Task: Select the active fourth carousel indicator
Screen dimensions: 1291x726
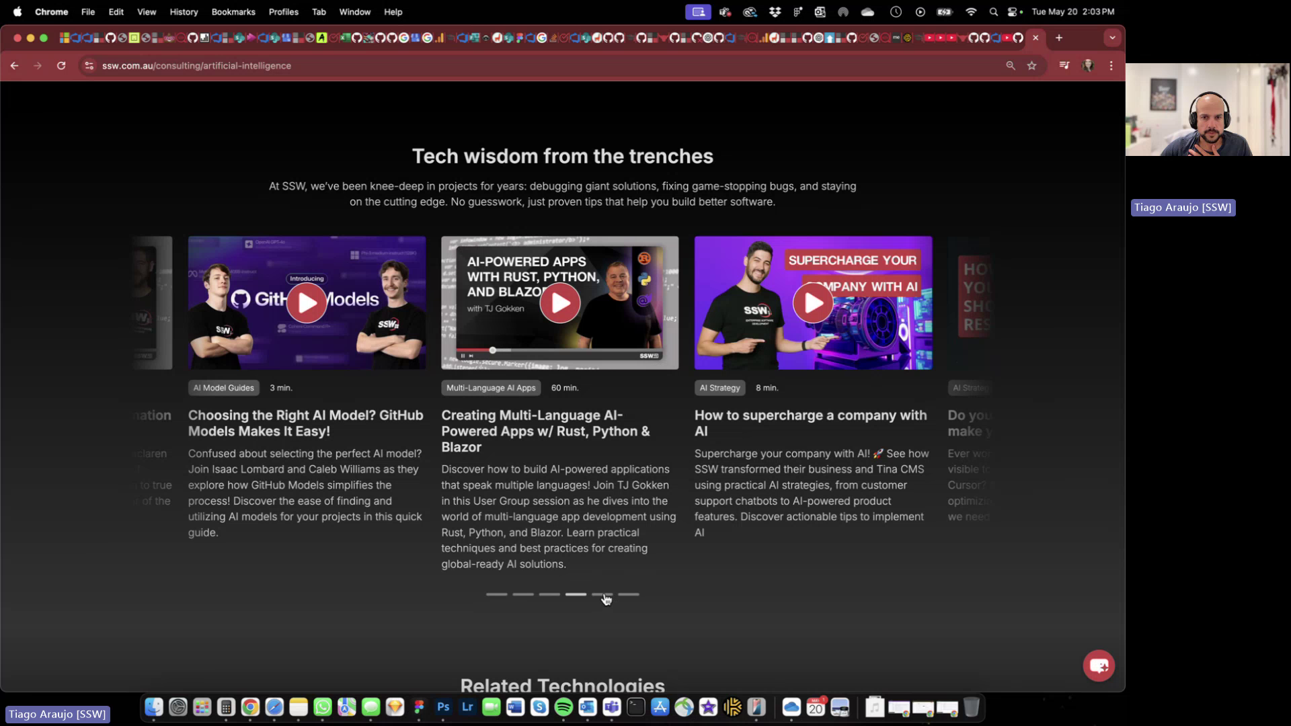Action: [576, 594]
